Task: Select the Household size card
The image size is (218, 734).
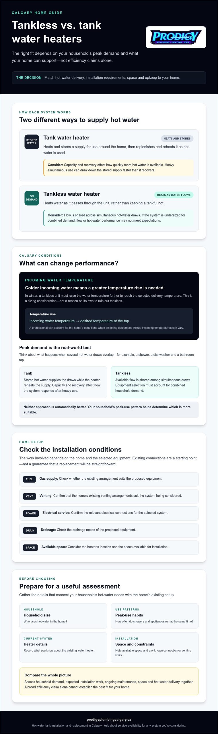Action: pyautogui.click(x=63, y=616)
